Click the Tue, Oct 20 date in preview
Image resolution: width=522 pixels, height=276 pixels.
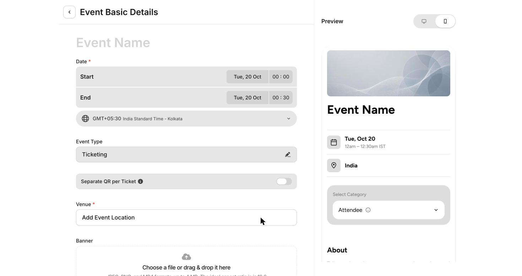[x=360, y=139]
